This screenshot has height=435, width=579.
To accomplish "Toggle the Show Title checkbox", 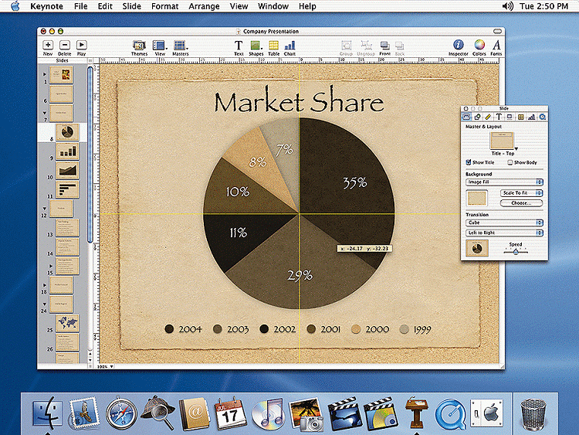I will tap(469, 162).
